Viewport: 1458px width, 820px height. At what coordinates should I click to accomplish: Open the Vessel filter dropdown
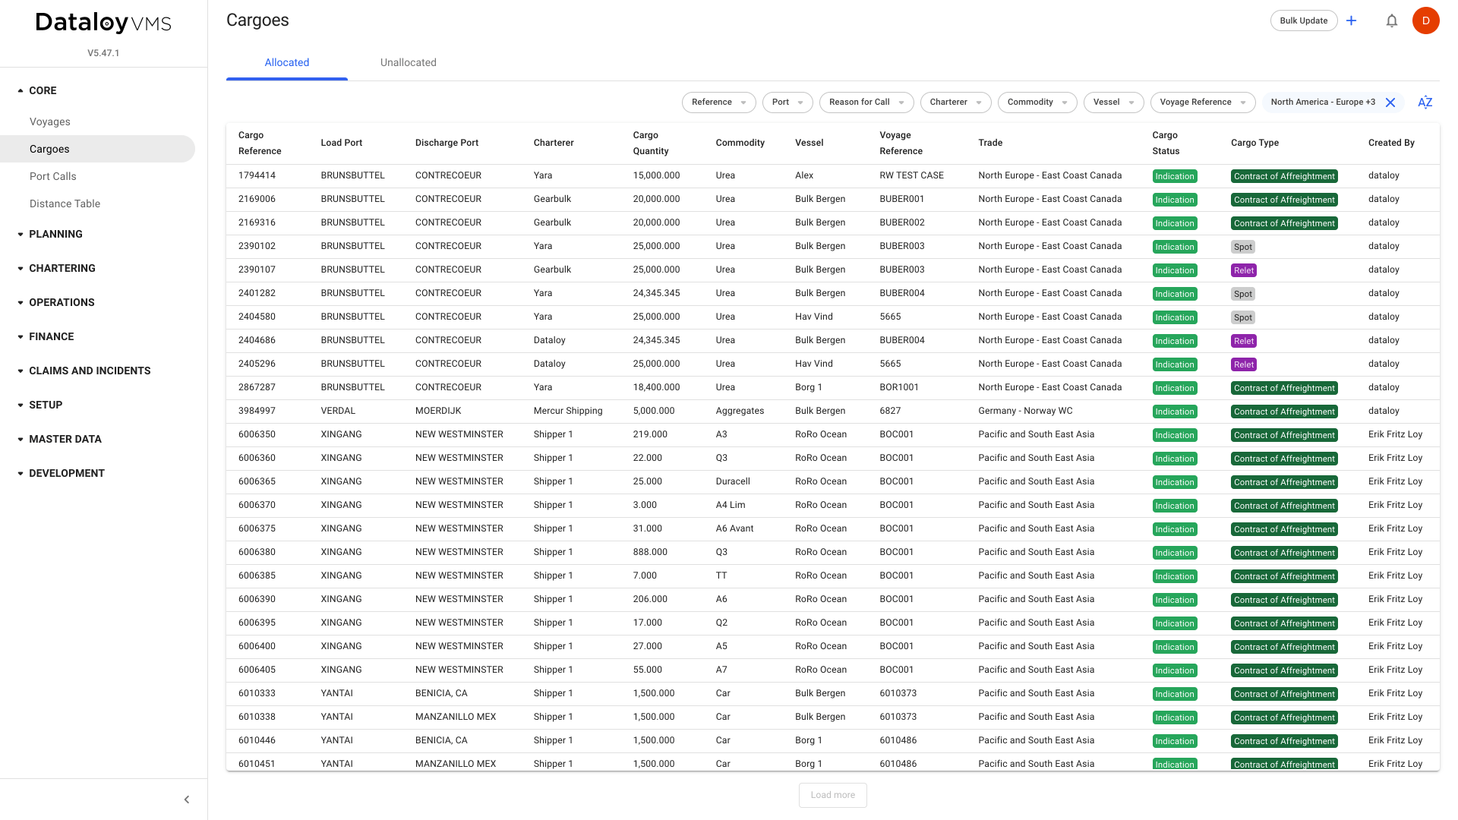click(1113, 102)
